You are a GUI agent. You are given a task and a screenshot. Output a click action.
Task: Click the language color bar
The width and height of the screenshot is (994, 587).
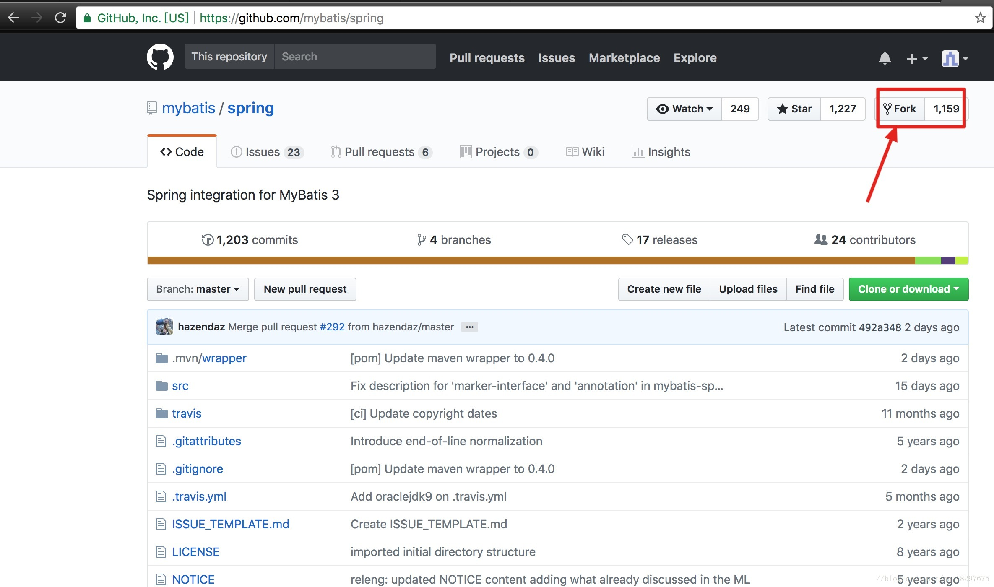[x=530, y=261]
